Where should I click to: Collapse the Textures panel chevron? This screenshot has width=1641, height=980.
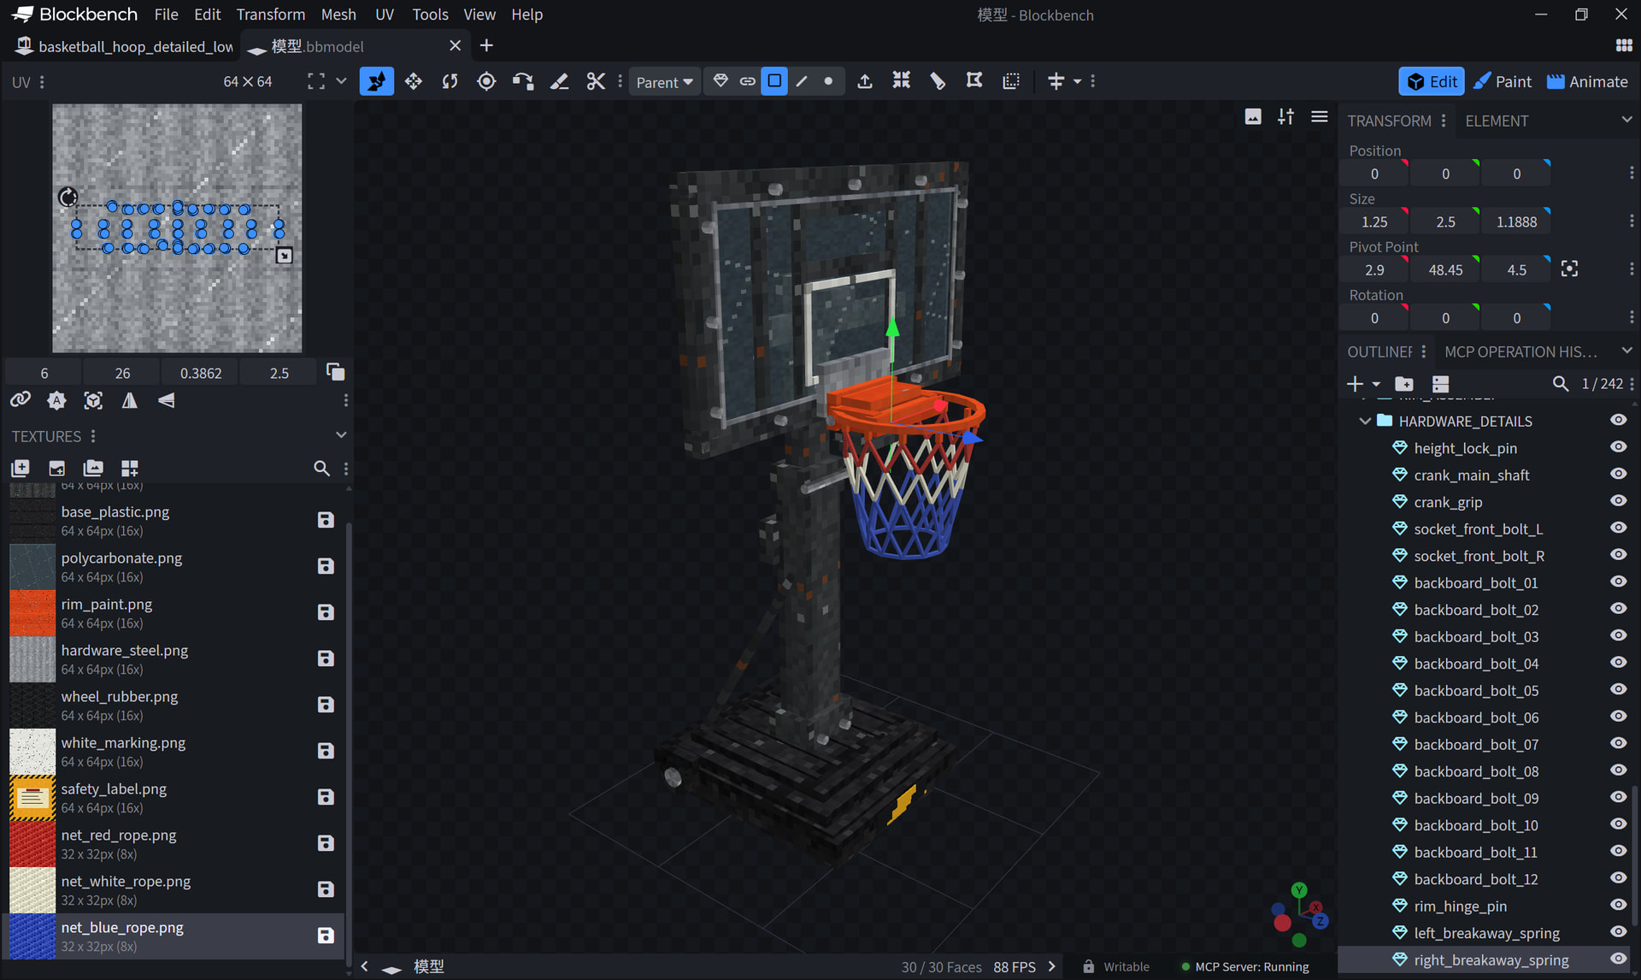[341, 435]
